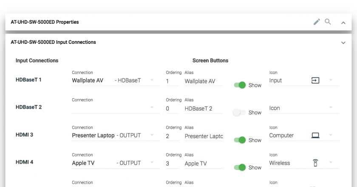
Task: Click the AT-UHD-SW-5000ED Input Connections header title
Action: coord(53,42)
